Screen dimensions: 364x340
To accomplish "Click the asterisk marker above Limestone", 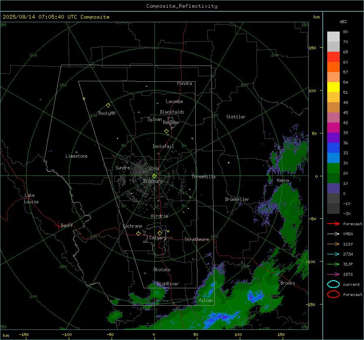I will tap(76, 152).
